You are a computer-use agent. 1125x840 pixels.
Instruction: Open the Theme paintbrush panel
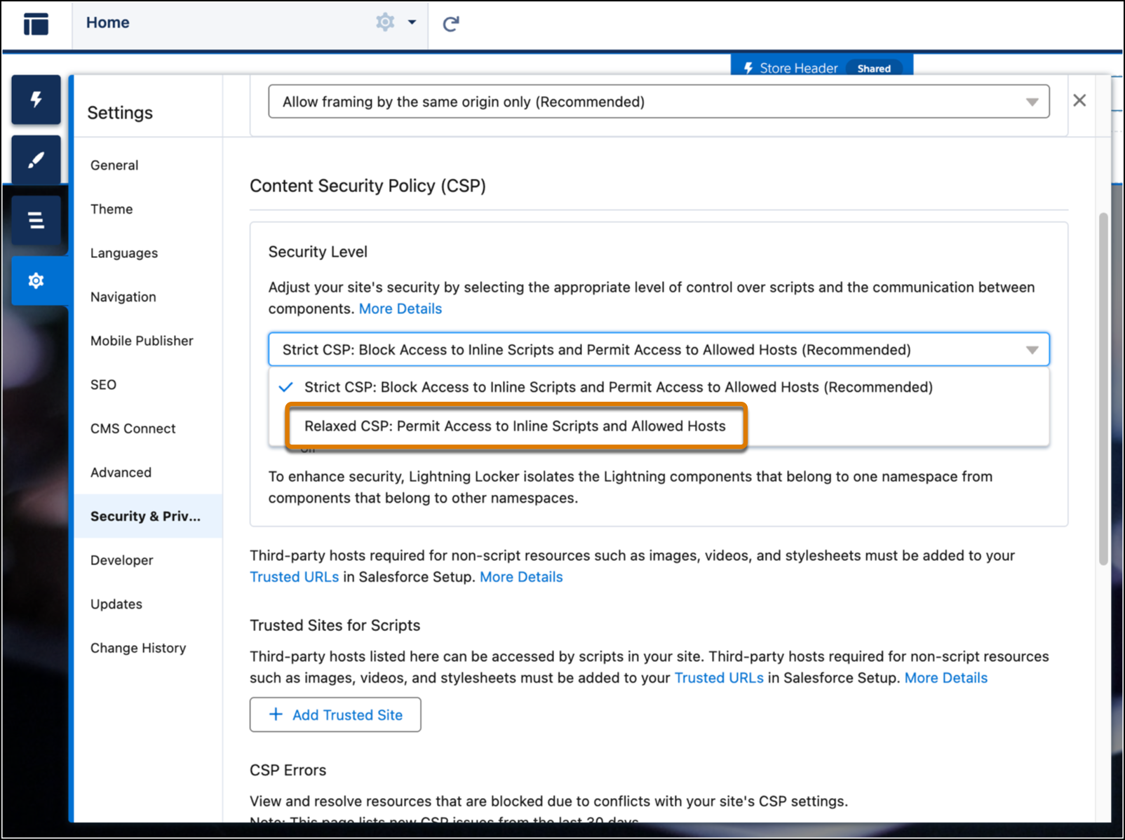[x=36, y=160]
